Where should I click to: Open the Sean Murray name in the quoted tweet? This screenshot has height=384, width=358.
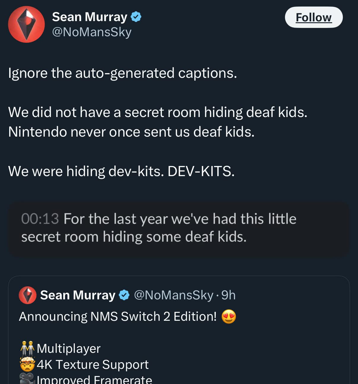point(78,295)
